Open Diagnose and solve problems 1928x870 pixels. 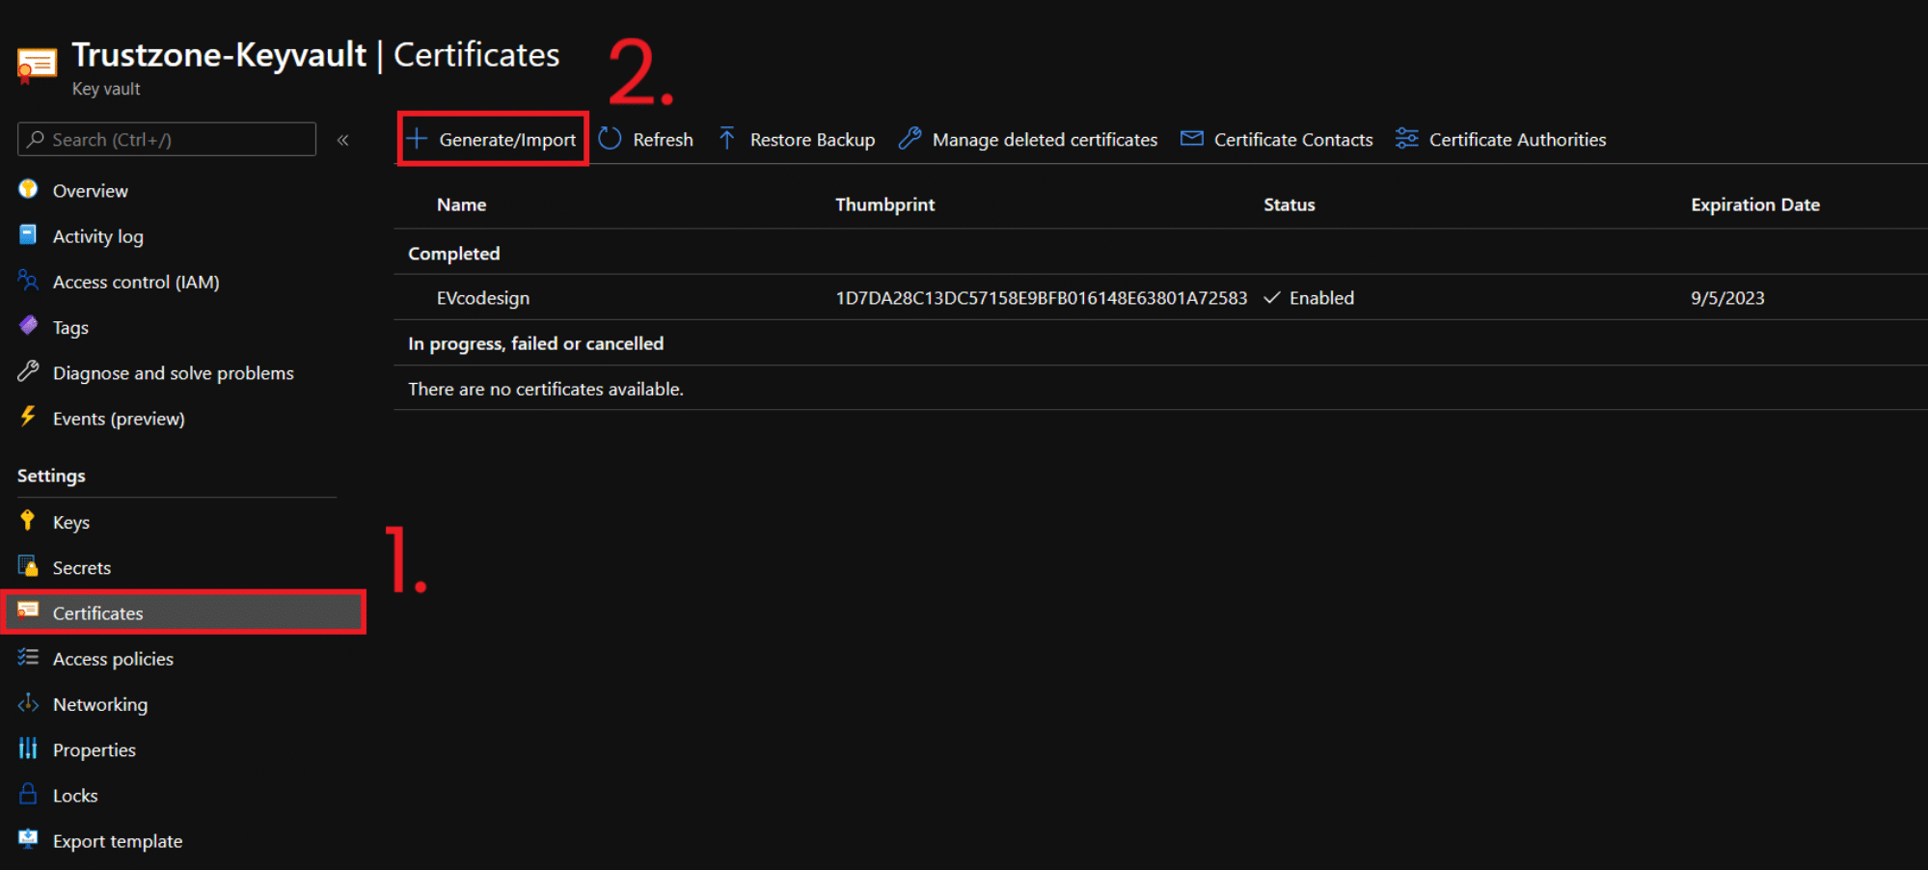(x=174, y=372)
